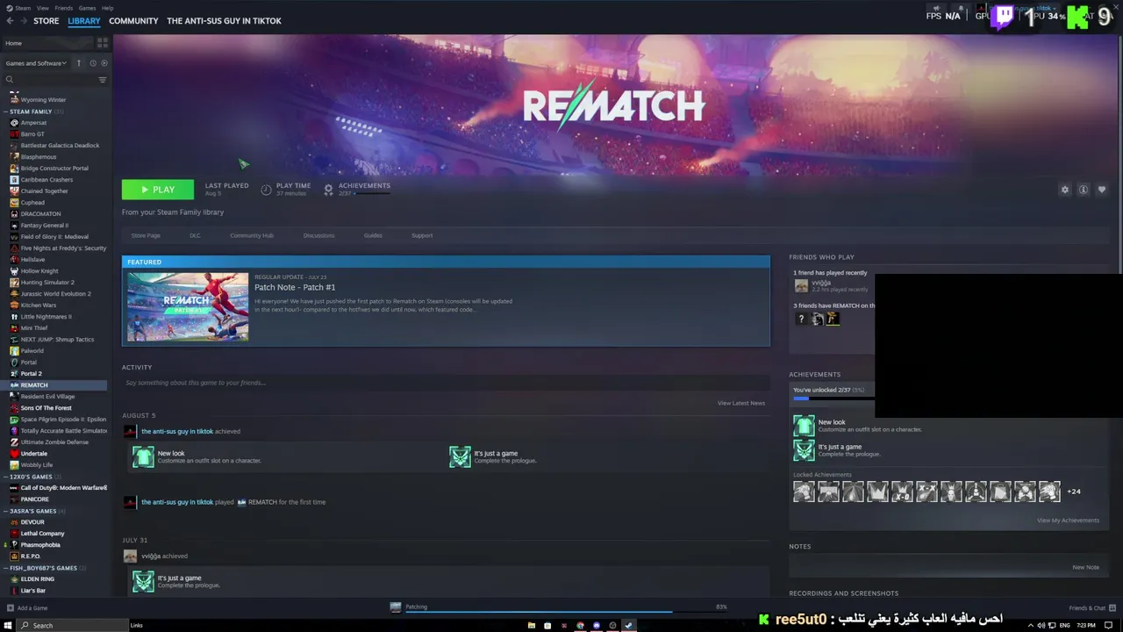Image resolution: width=1123 pixels, height=632 pixels.
Task: Go forward with the right arrow
Action: click(x=22, y=21)
